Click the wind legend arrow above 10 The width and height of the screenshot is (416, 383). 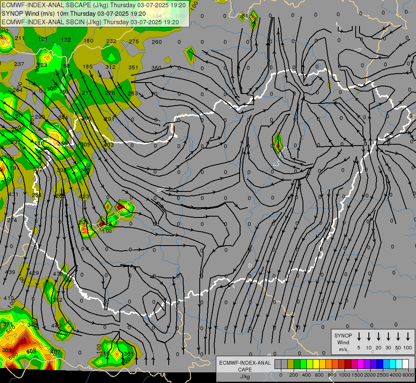[369, 337]
